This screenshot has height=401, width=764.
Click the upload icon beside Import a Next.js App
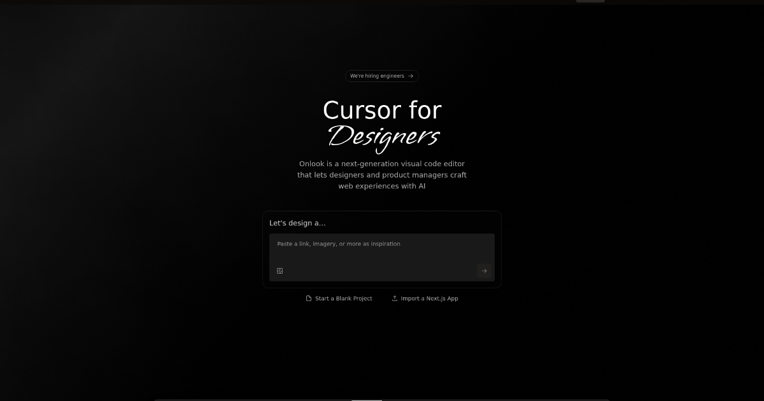[x=395, y=298]
